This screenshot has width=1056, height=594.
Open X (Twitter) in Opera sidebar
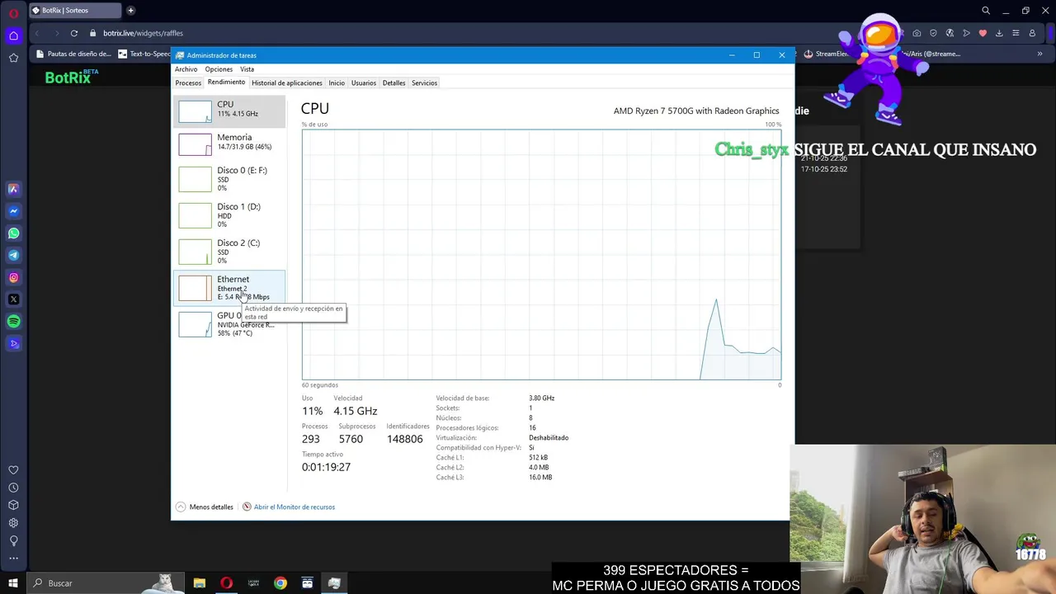[x=13, y=299]
